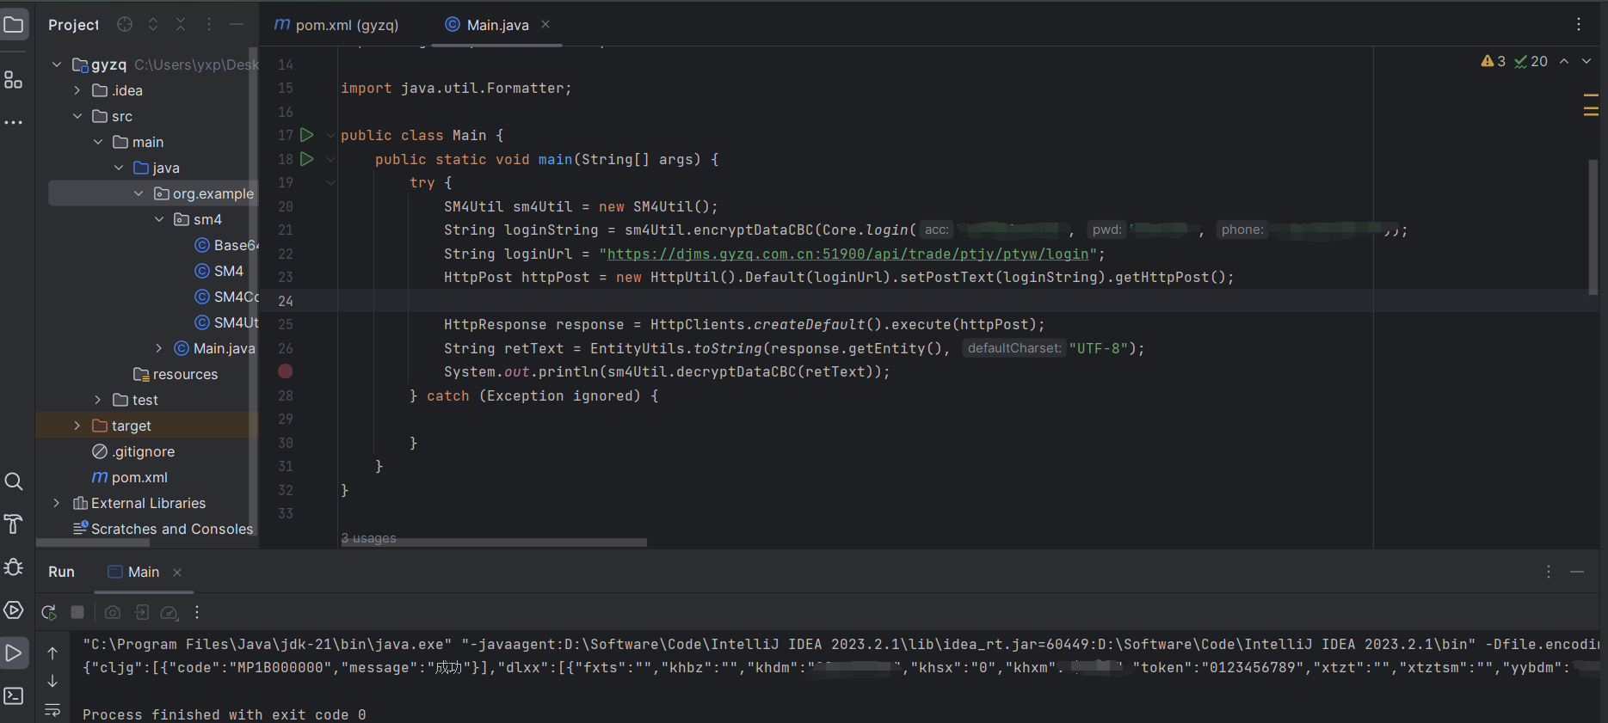1608x723 pixels.
Task: Open the login URL link in code
Action: (x=847, y=254)
